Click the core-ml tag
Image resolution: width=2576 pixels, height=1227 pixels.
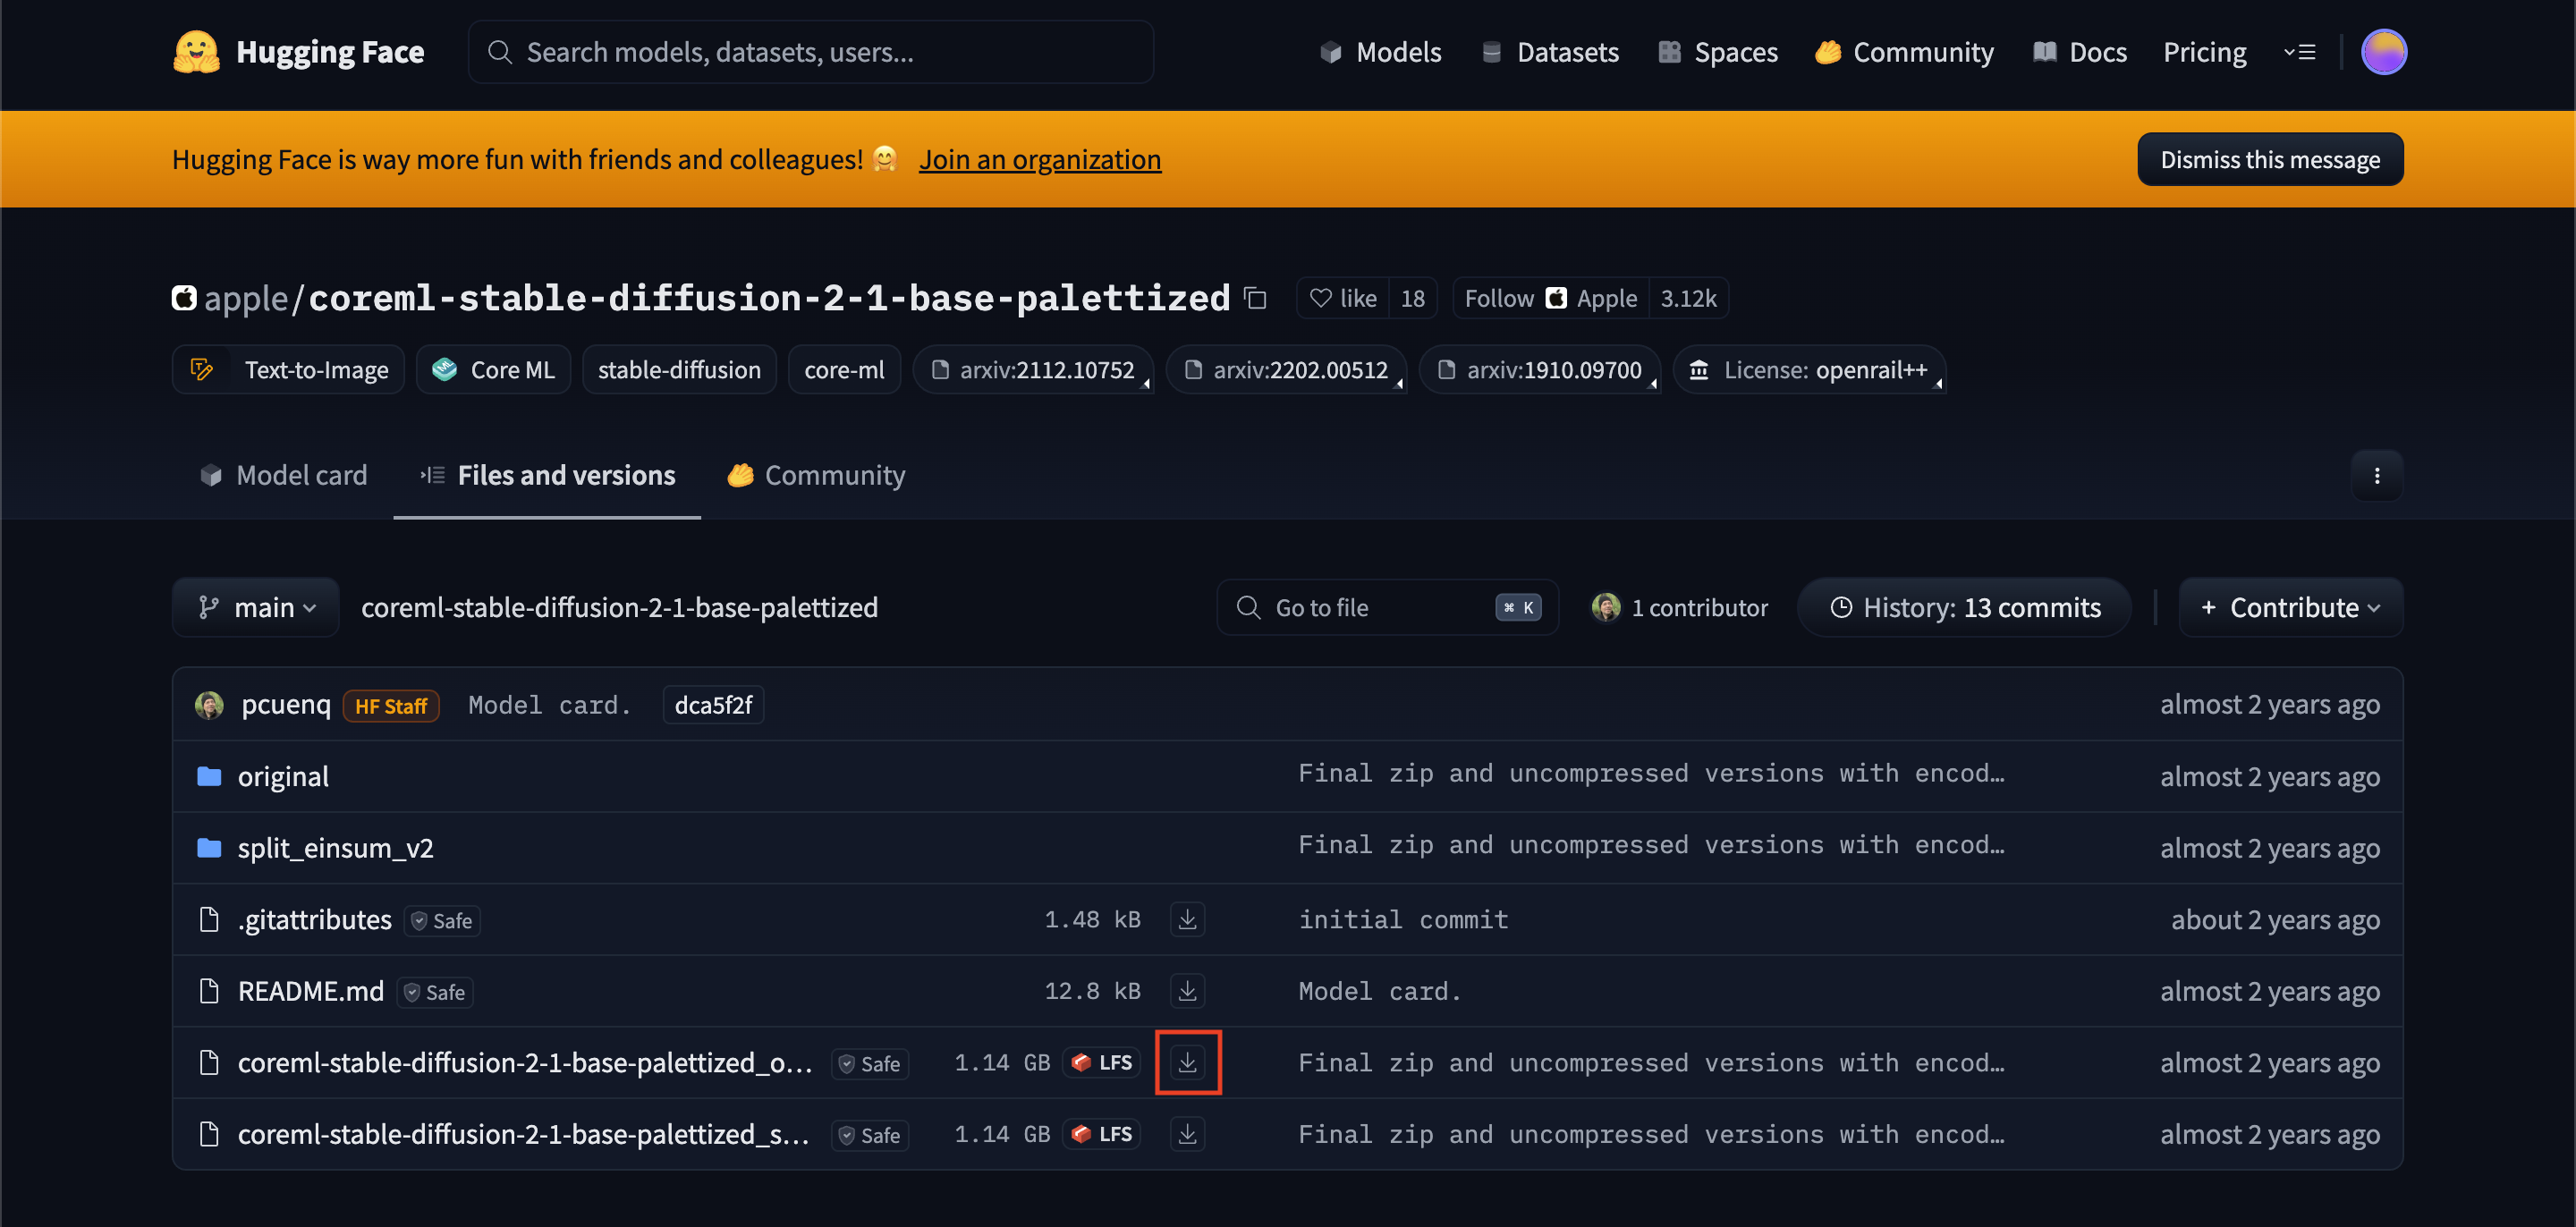(x=844, y=370)
